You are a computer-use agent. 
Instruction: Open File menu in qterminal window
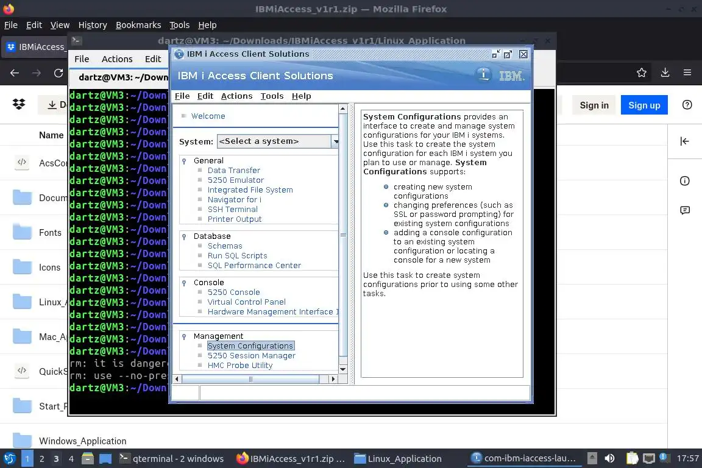[x=82, y=59]
